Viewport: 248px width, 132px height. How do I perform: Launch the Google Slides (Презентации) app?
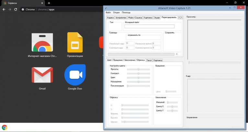pos(75,42)
